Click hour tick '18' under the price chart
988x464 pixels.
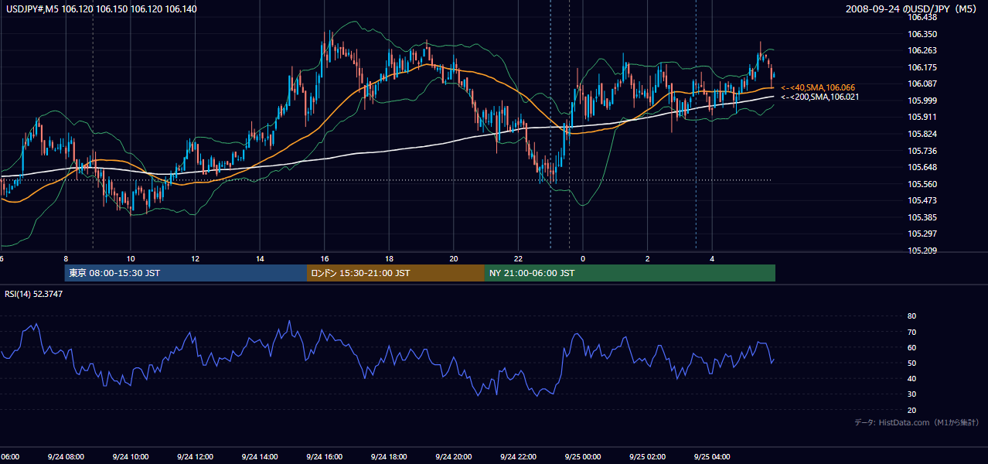(x=389, y=259)
